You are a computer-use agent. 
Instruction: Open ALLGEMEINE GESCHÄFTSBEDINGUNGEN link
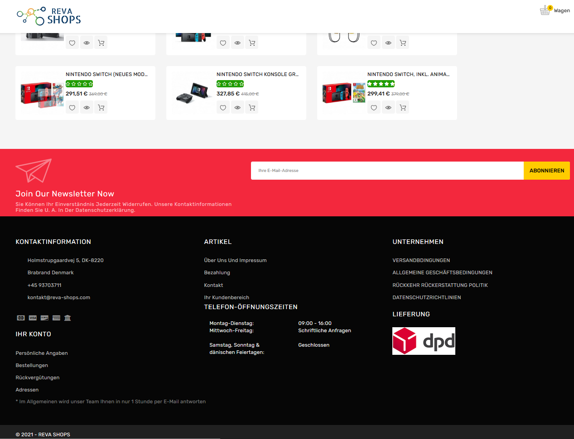coord(442,272)
